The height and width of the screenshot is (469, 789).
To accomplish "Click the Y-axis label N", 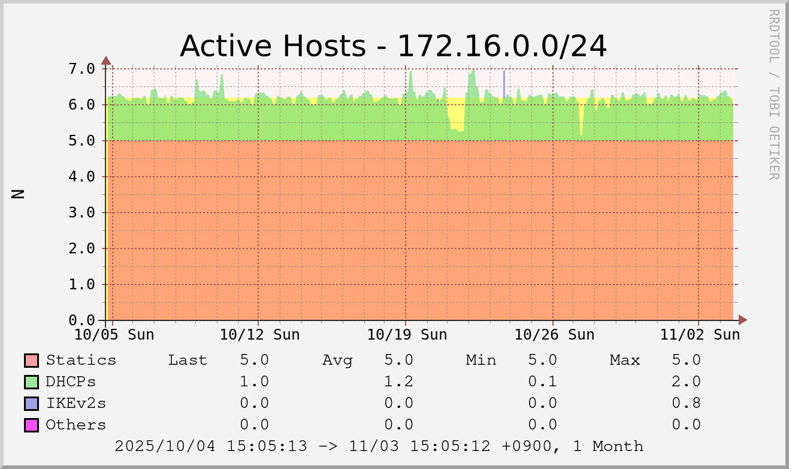I will coord(19,193).
